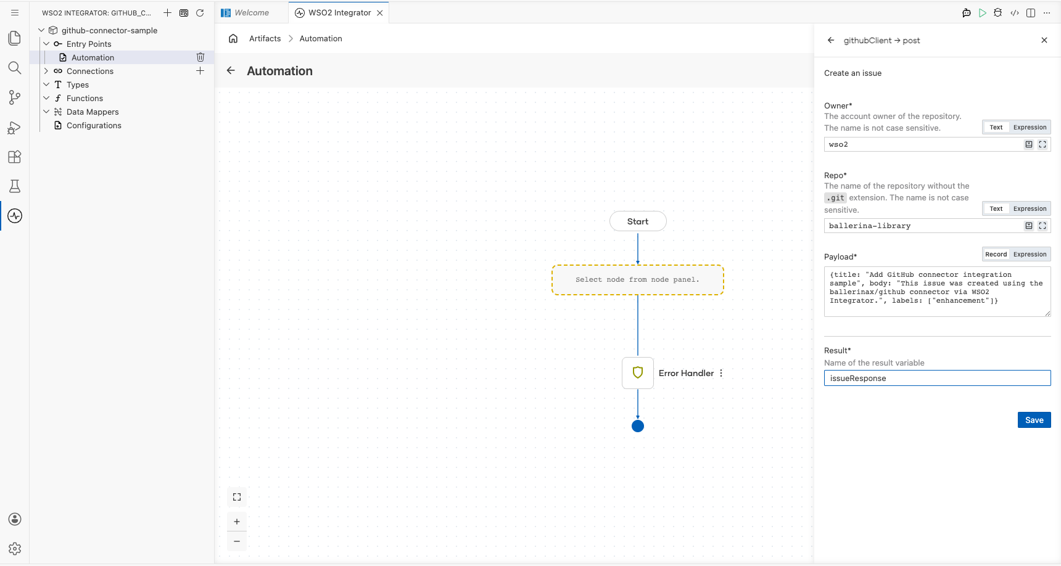Open the Search view in activity bar

(x=15, y=68)
